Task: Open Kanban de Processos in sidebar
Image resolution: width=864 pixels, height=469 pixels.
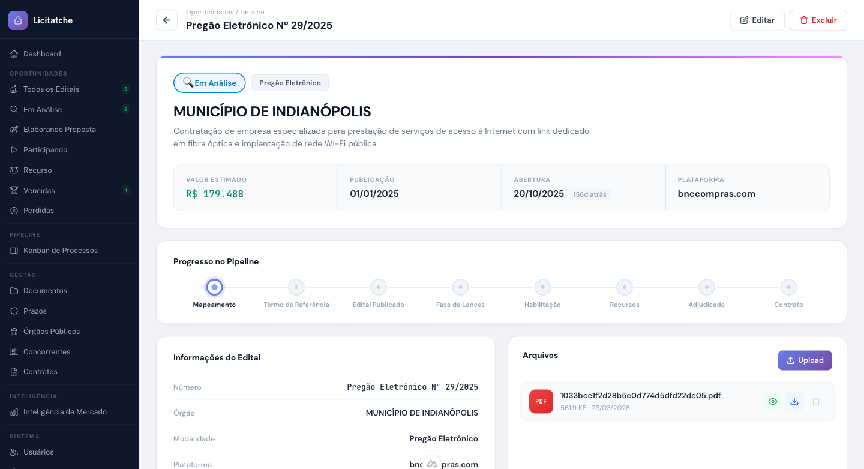Action: point(60,251)
